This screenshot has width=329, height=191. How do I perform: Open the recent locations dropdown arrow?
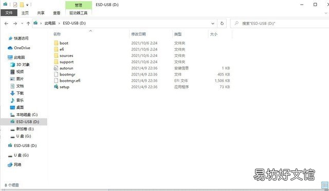click(22, 24)
